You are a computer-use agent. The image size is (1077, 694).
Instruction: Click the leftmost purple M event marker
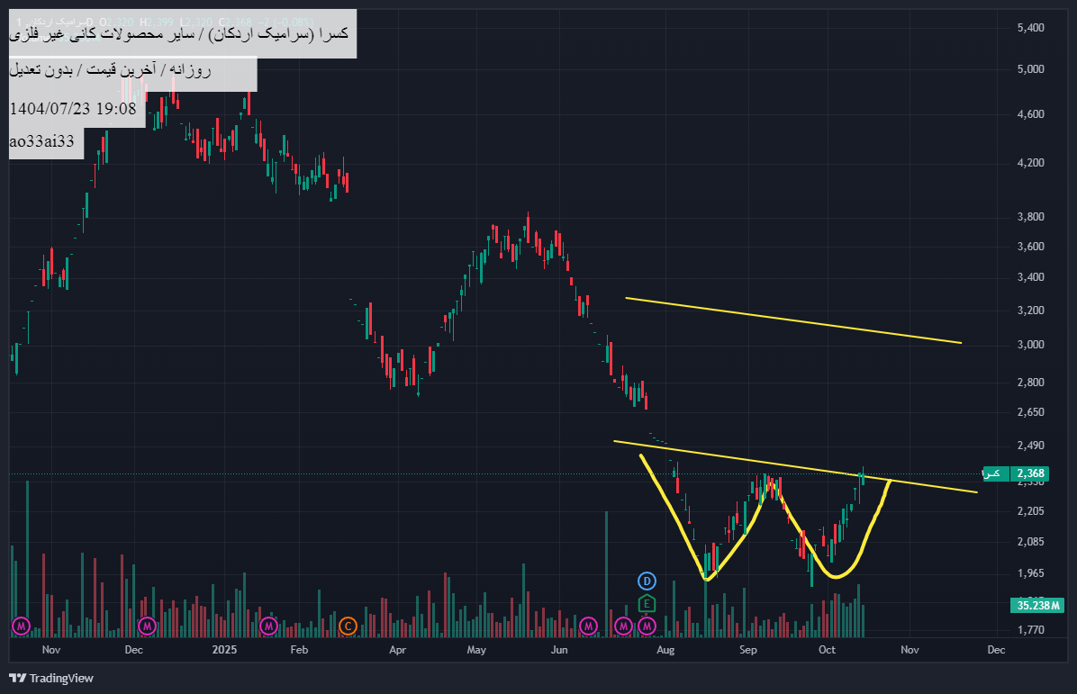point(22,625)
